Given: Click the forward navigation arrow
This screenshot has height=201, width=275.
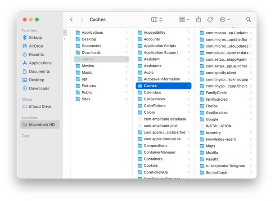Looking at the screenshot, I should (81, 20).
